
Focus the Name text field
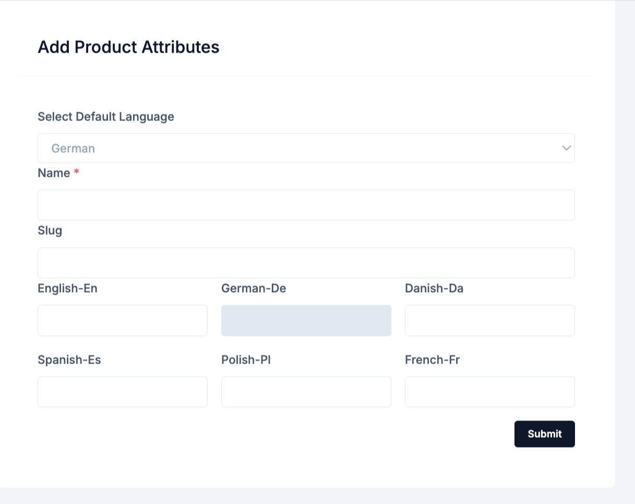(x=306, y=205)
